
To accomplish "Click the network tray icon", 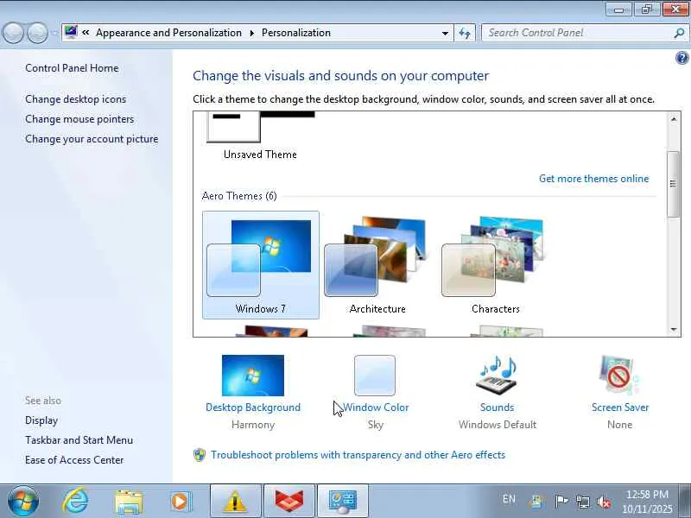I will (x=582, y=502).
